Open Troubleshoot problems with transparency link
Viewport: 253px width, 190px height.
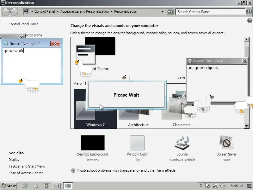[x=126, y=170]
